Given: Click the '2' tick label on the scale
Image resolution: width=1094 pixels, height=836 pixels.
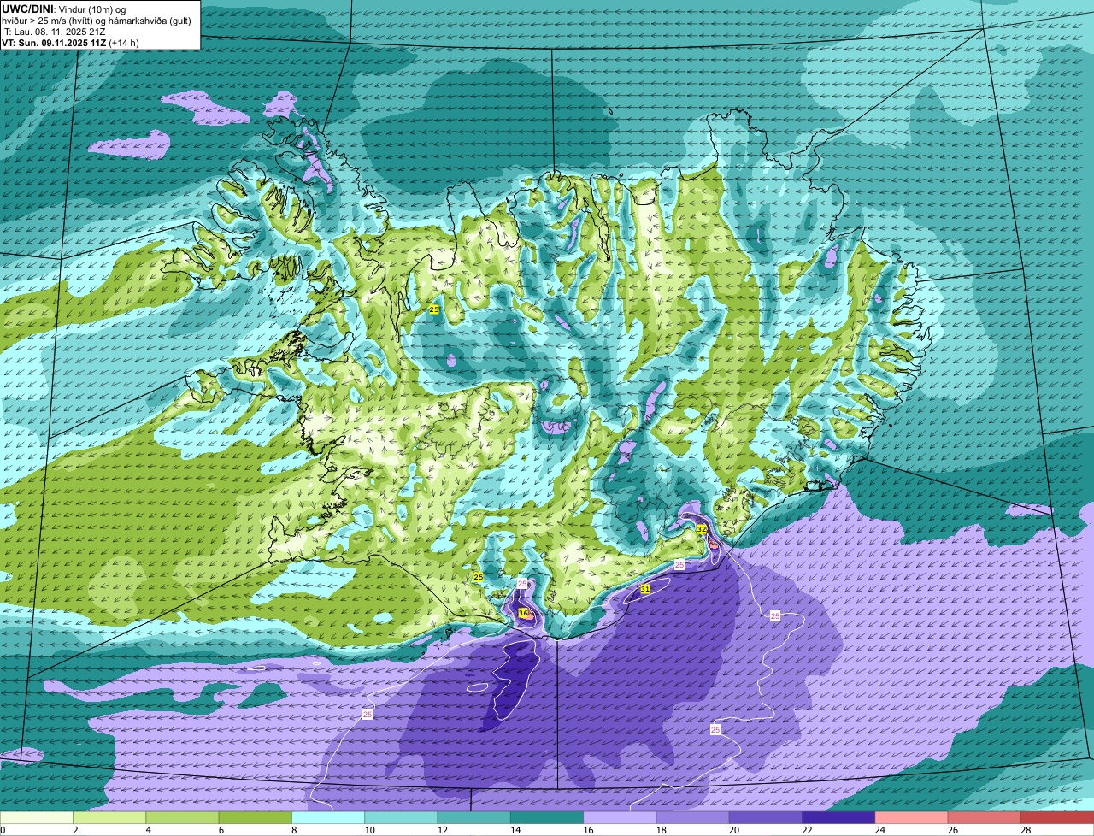Looking at the screenshot, I should click(x=75, y=830).
